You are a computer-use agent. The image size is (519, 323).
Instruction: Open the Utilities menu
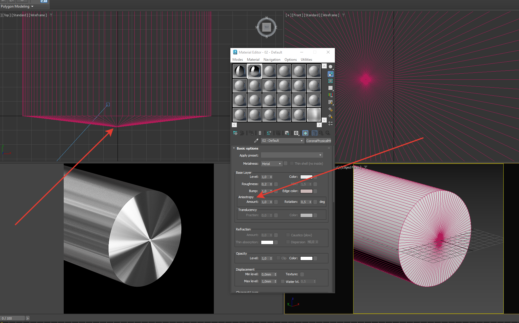306,60
